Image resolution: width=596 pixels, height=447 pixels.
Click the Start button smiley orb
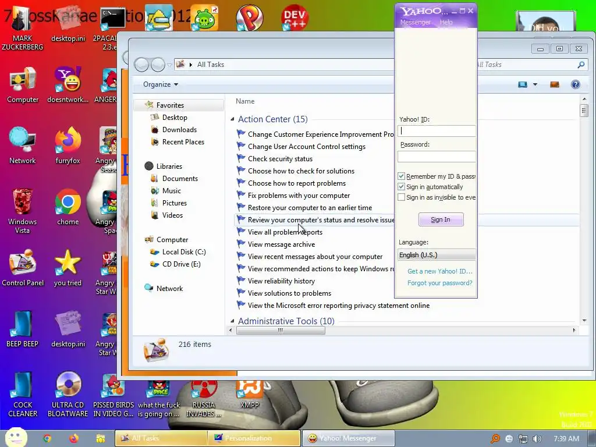(16, 437)
